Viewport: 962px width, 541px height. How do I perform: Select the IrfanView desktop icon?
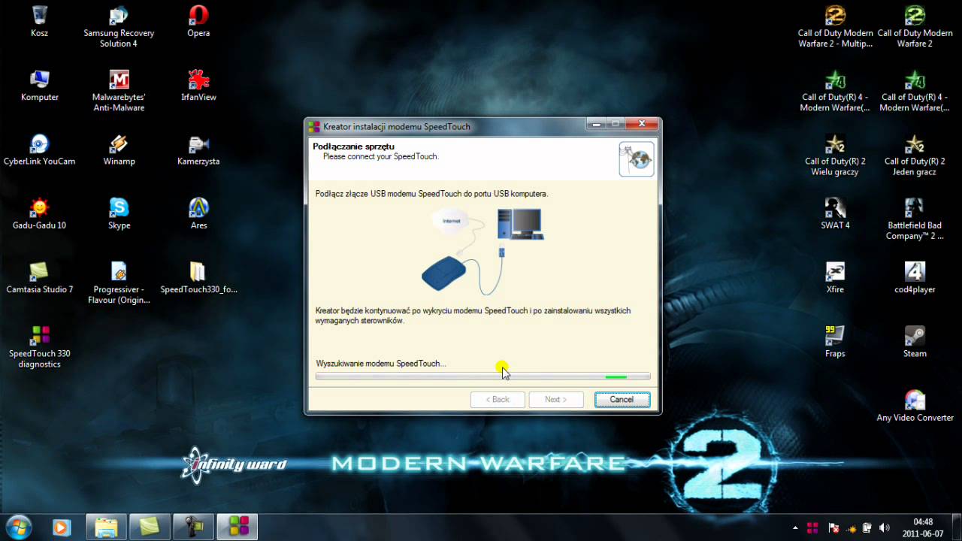pyautogui.click(x=198, y=85)
